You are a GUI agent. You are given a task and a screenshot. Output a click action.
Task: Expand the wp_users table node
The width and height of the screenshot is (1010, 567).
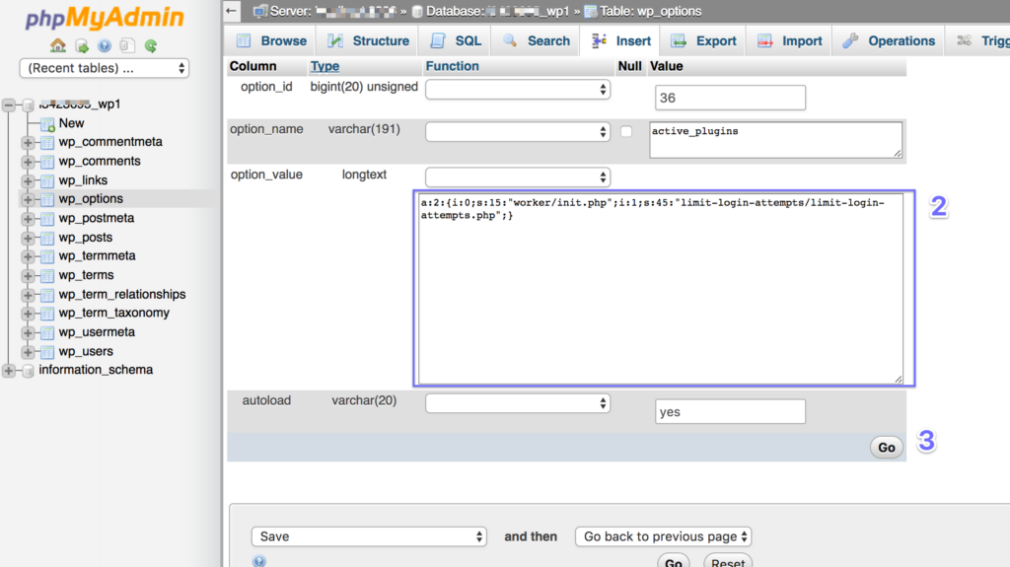click(28, 352)
